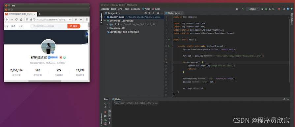Image resolution: width=295 pixels, height=127 pixels.
Task: Click run gutter arrow beside class Main
Action: point(169,40)
